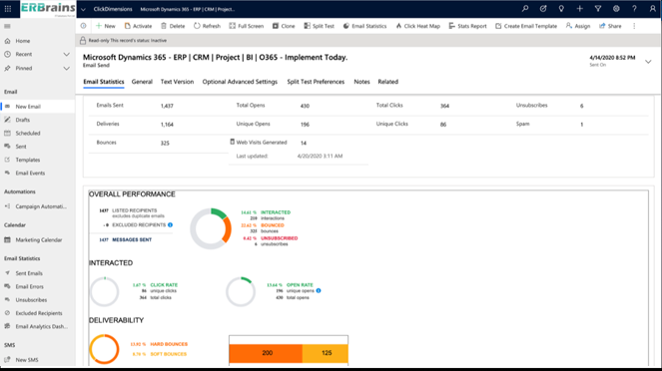Viewport: 662px width, 371px height.
Task: Click Create Email Template
Action: click(526, 26)
